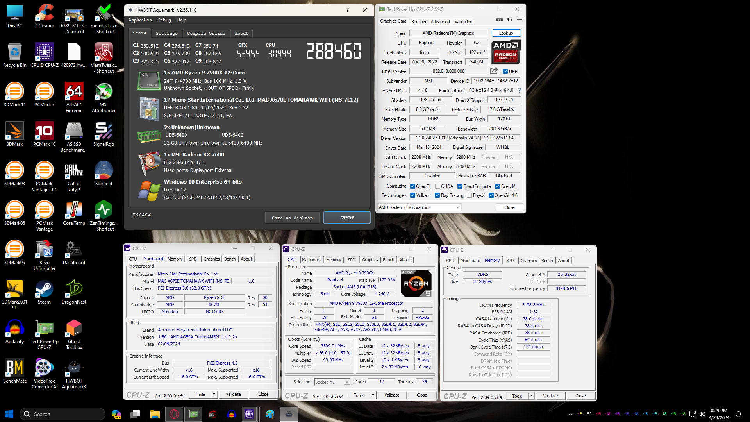This screenshot has height=422, width=750.
Task: Open notifications bell in system tray
Action: pyautogui.click(x=739, y=414)
